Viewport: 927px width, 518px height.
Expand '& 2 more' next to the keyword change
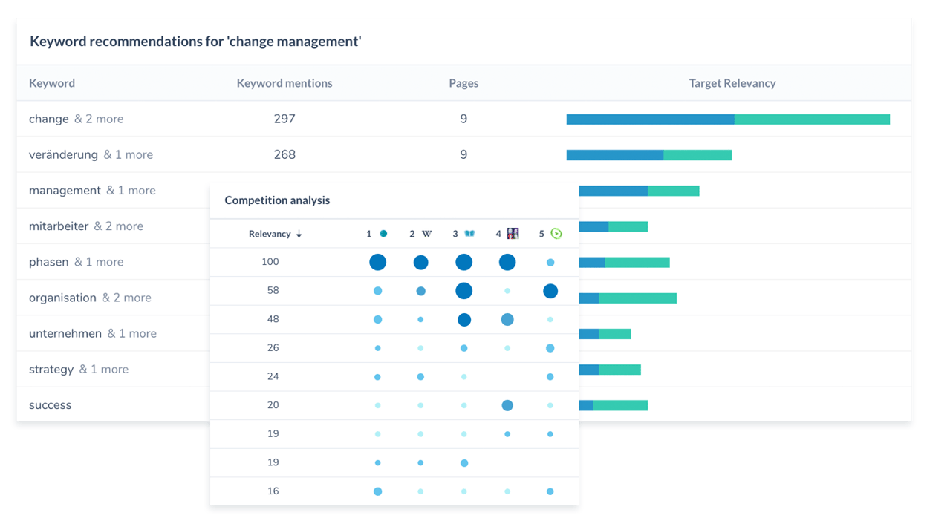pyautogui.click(x=100, y=119)
